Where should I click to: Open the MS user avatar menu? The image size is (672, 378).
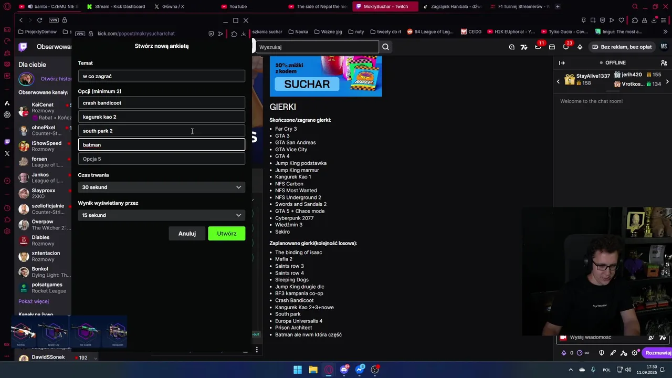tap(664, 47)
